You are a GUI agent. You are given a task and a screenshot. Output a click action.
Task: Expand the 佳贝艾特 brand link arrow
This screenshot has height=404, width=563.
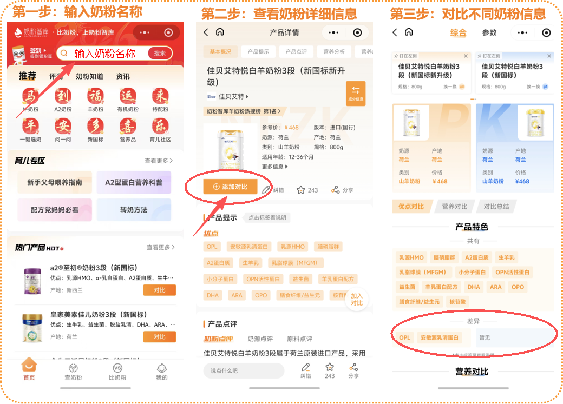(247, 96)
